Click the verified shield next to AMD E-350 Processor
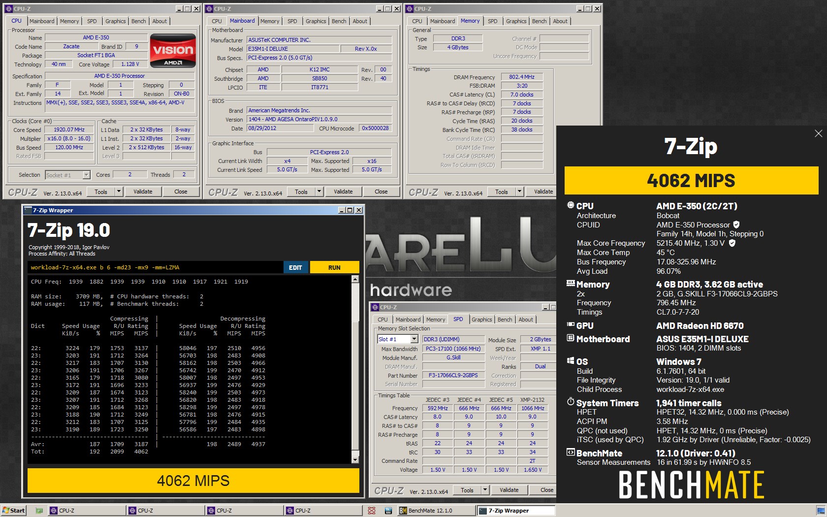The width and height of the screenshot is (827, 517). pyautogui.click(x=736, y=225)
